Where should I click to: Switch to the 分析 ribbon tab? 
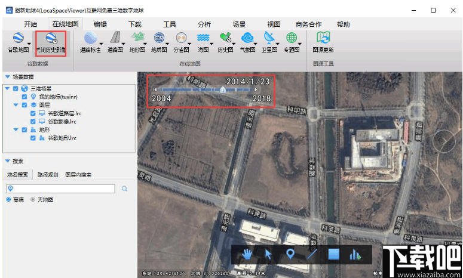[x=204, y=24]
